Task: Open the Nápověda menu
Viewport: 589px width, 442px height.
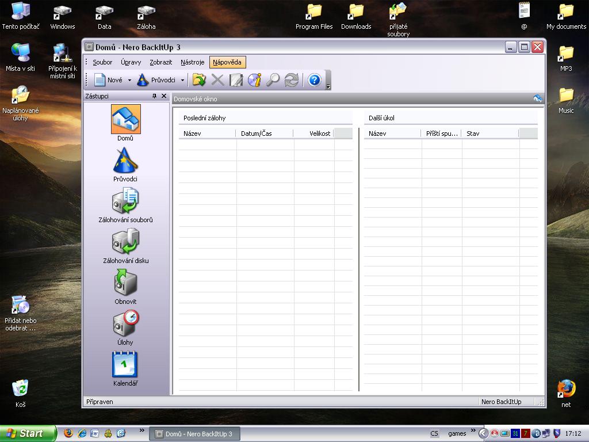Action: 227,62
